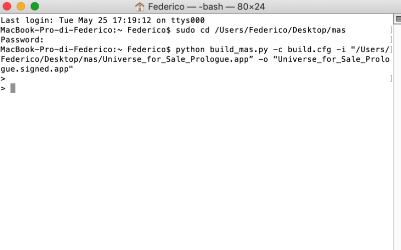Click the mark bracket beside first ">" prompt
The height and width of the screenshot is (250, 401).
[391, 79]
